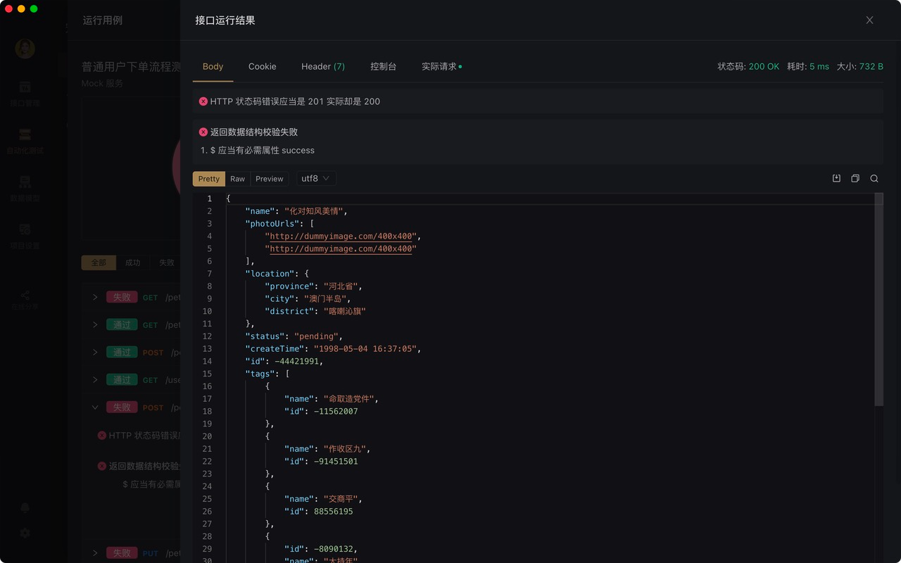901x563 pixels.
Task: Filter background results by 成功
Action: (132, 262)
